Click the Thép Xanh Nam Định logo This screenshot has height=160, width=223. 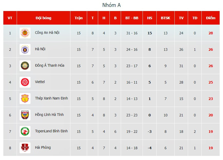(x=25, y=99)
